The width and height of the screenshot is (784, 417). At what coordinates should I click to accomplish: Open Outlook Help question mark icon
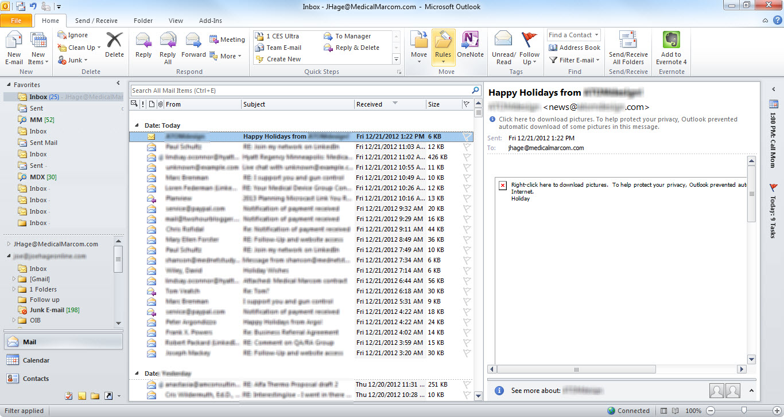click(778, 20)
